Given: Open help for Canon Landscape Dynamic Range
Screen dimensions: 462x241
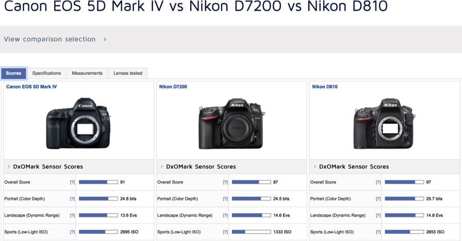Looking at the screenshot, I should (x=72, y=215).
